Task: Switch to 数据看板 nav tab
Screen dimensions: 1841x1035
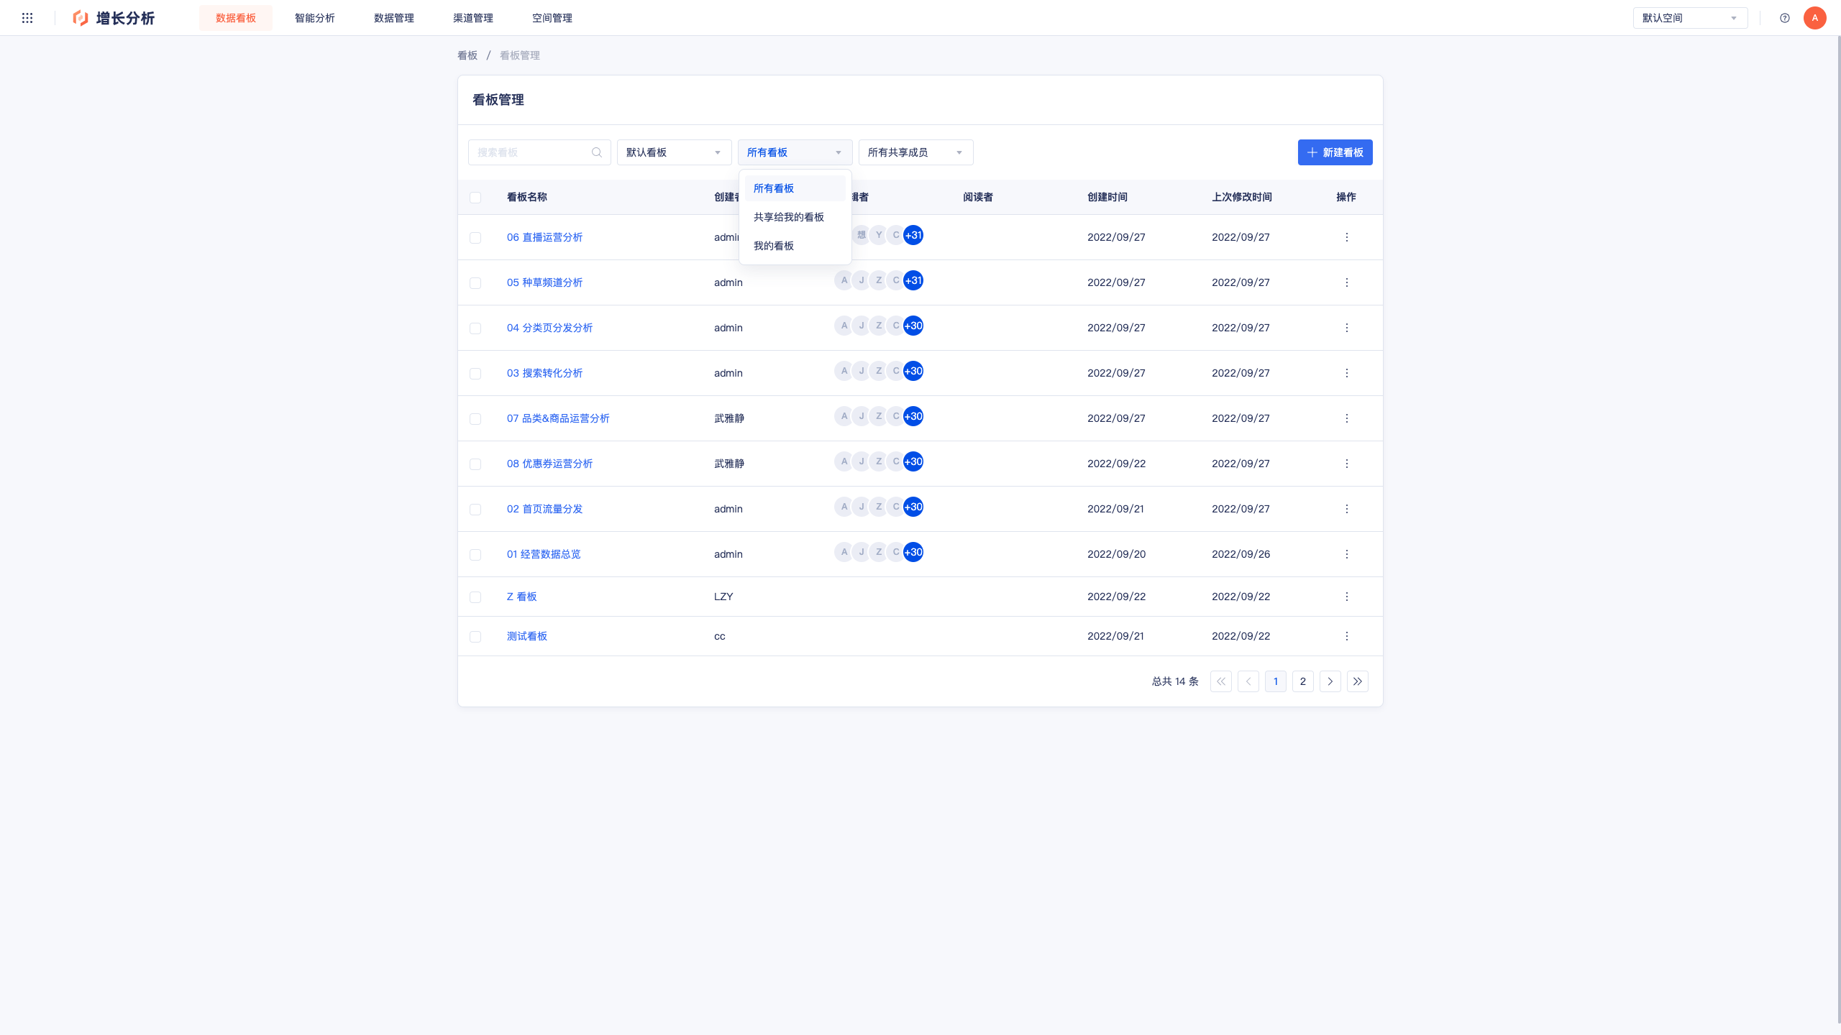Action: [236, 18]
